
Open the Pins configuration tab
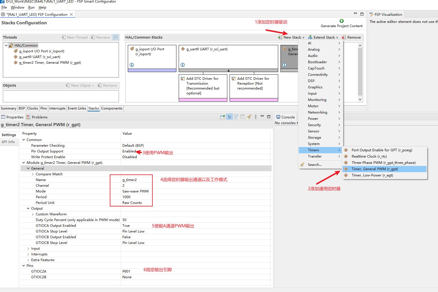coord(43,108)
